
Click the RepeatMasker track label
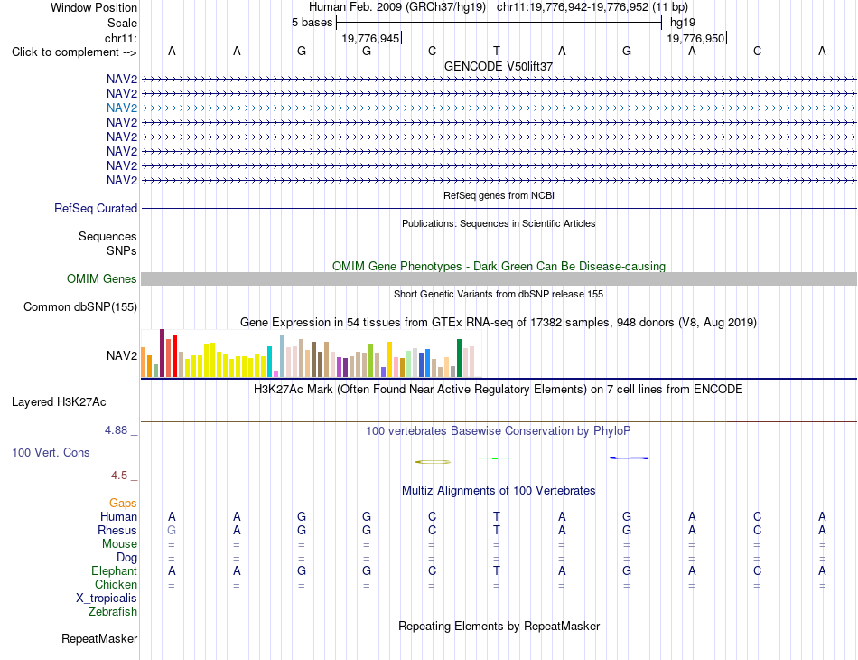99,638
